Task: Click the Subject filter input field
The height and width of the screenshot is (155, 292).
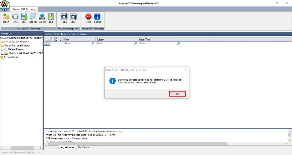Action: click(115, 43)
